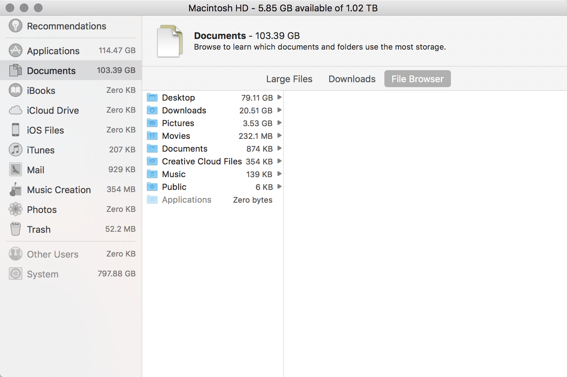Click the Public folder icon
This screenshot has height=377, width=567.
pos(152,187)
